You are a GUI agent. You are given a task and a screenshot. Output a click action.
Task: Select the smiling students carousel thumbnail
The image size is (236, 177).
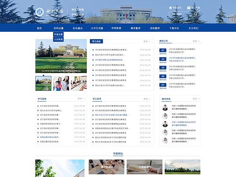tap(61, 84)
